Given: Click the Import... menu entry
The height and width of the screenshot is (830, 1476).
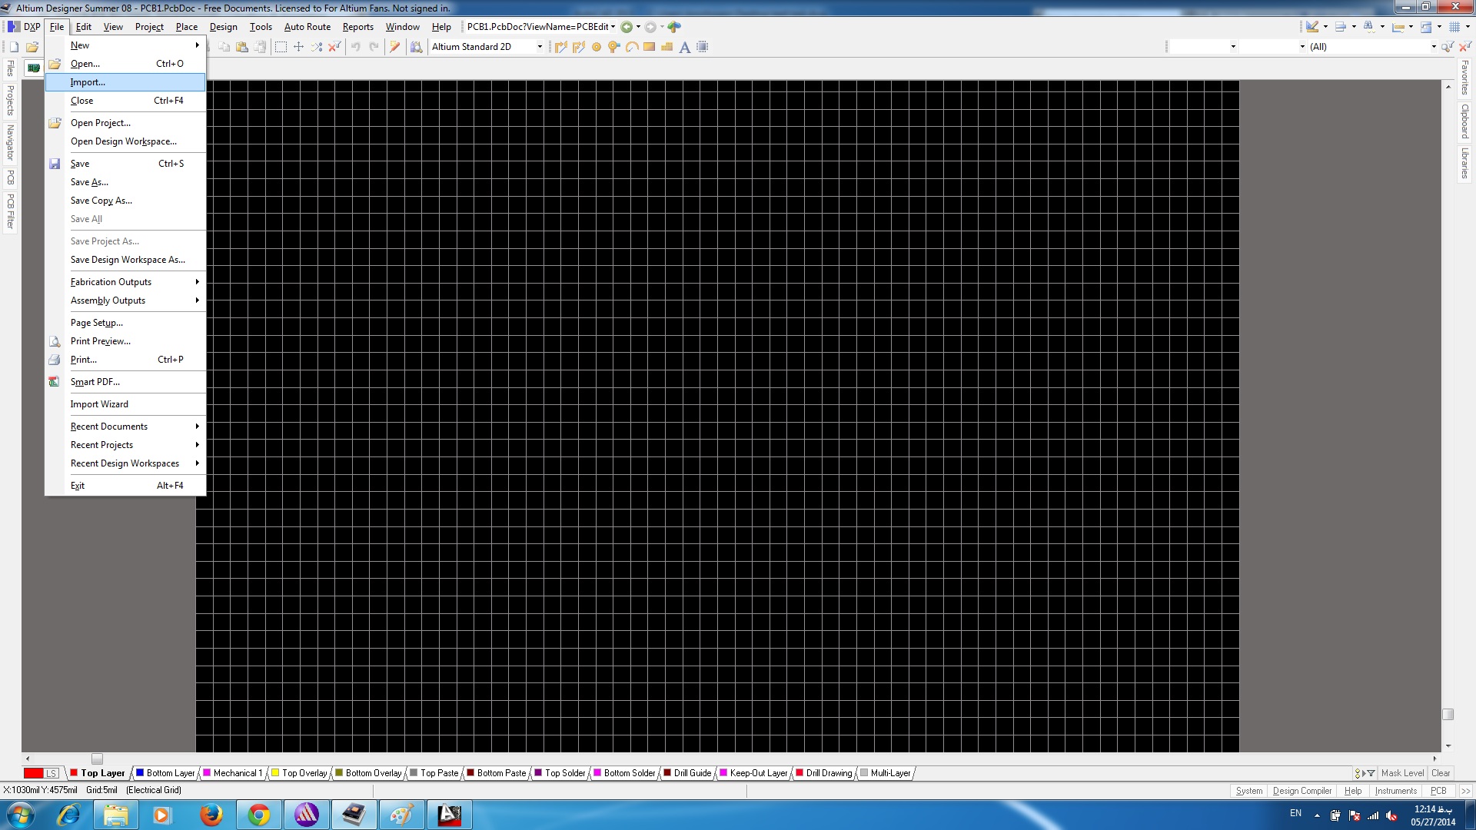Looking at the screenshot, I should [88, 82].
